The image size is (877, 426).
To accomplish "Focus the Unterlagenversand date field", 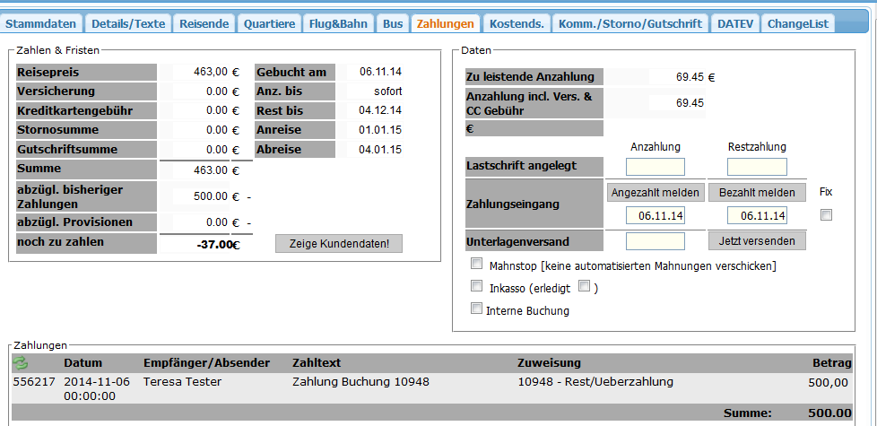I will pyautogui.click(x=655, y=240).
